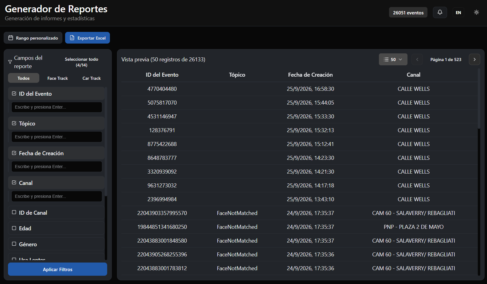Select event ID 2396994984
This screenshot has height=284, width=487.
[162, 199]
